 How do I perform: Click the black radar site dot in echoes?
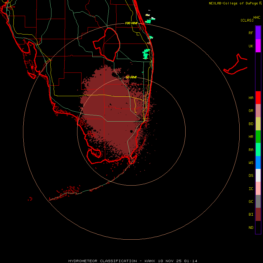click(131, 131)
